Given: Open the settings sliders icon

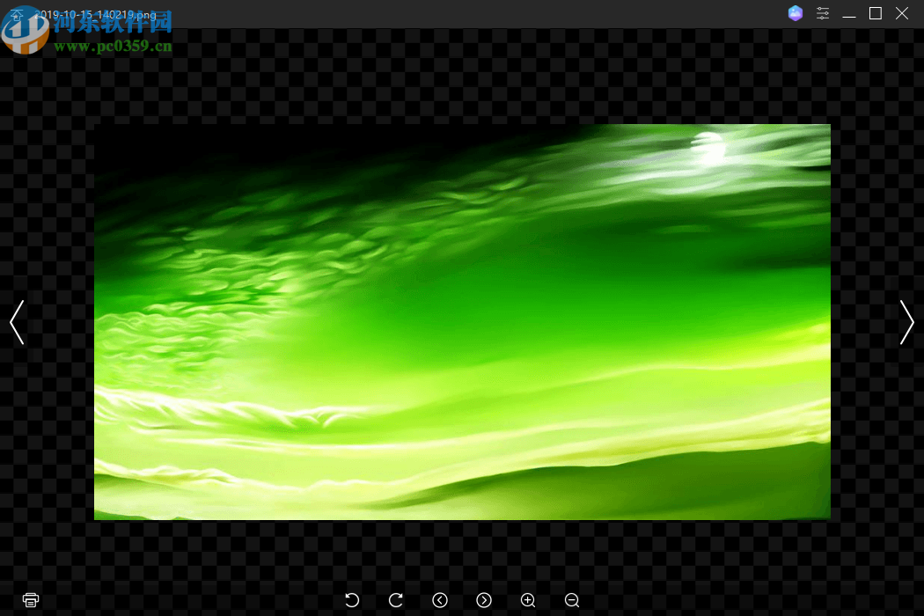Looking at the screenshot, I should pos(823,13).
